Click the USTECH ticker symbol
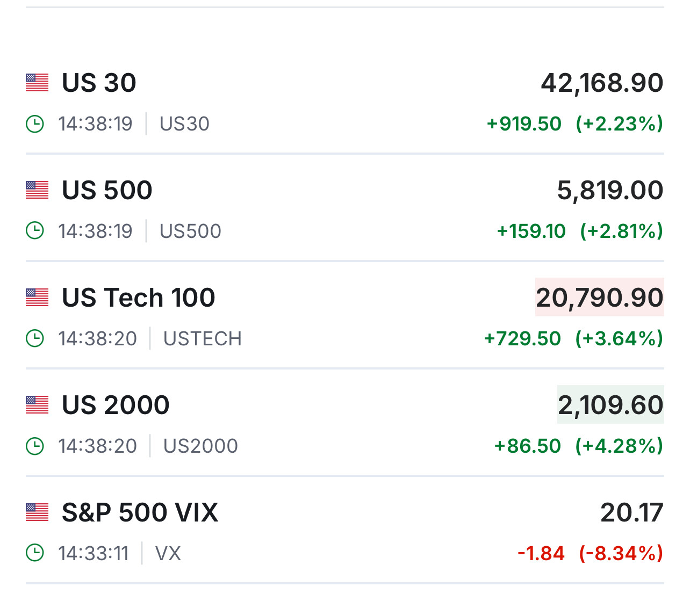This screenshot has width=690, height=594. tap(203, 339)
